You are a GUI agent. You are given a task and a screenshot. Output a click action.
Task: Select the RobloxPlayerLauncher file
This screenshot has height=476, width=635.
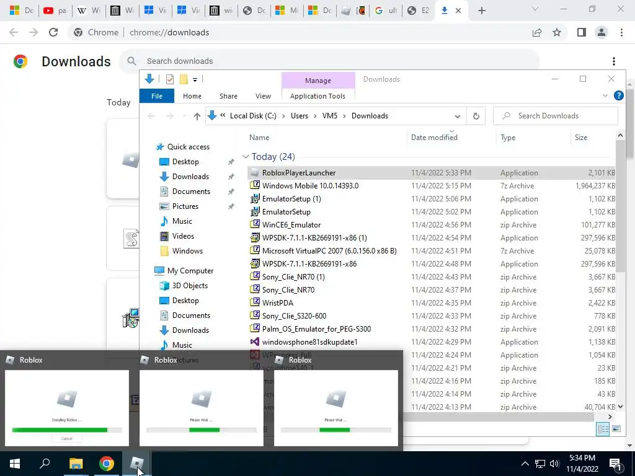pyautogui.click(x=431, y=173)
